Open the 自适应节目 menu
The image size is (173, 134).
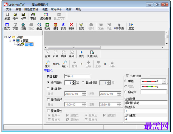(x=31, y=9)
